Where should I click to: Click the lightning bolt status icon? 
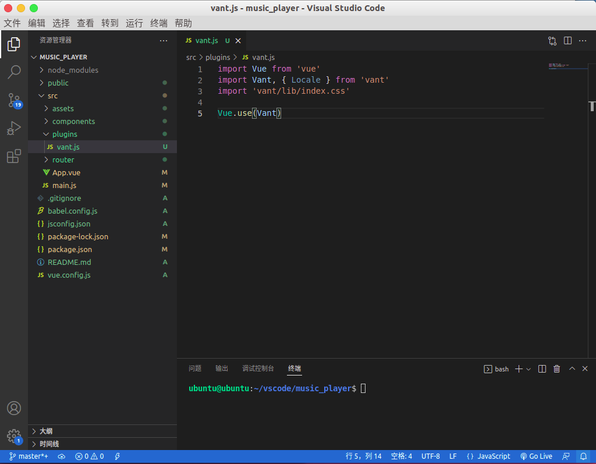point(118,456)
